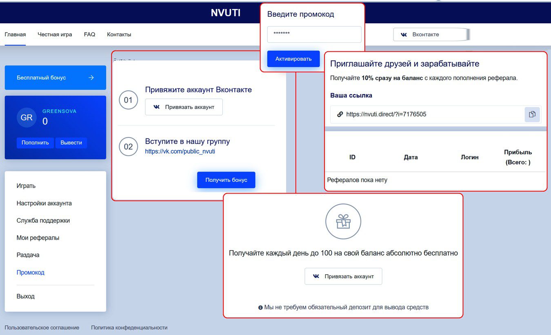Click the Логин column header
Screen dimensions: 551x335
pos(469,157)
